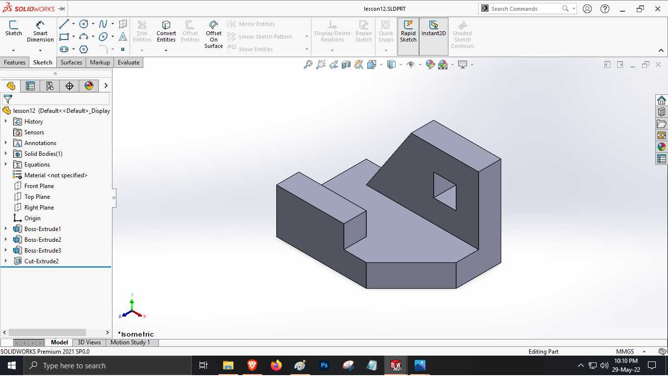Open the ConfigurationManager tab icon

[50, 86]
